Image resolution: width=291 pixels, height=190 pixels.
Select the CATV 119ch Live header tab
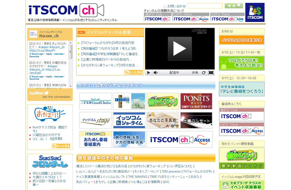(x=228, y=17)
